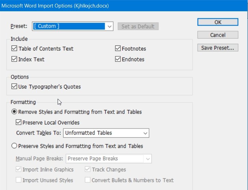248x190 pixels.
Task: Toggle the Endnotes checkbox
Action: tap(118, 59)
